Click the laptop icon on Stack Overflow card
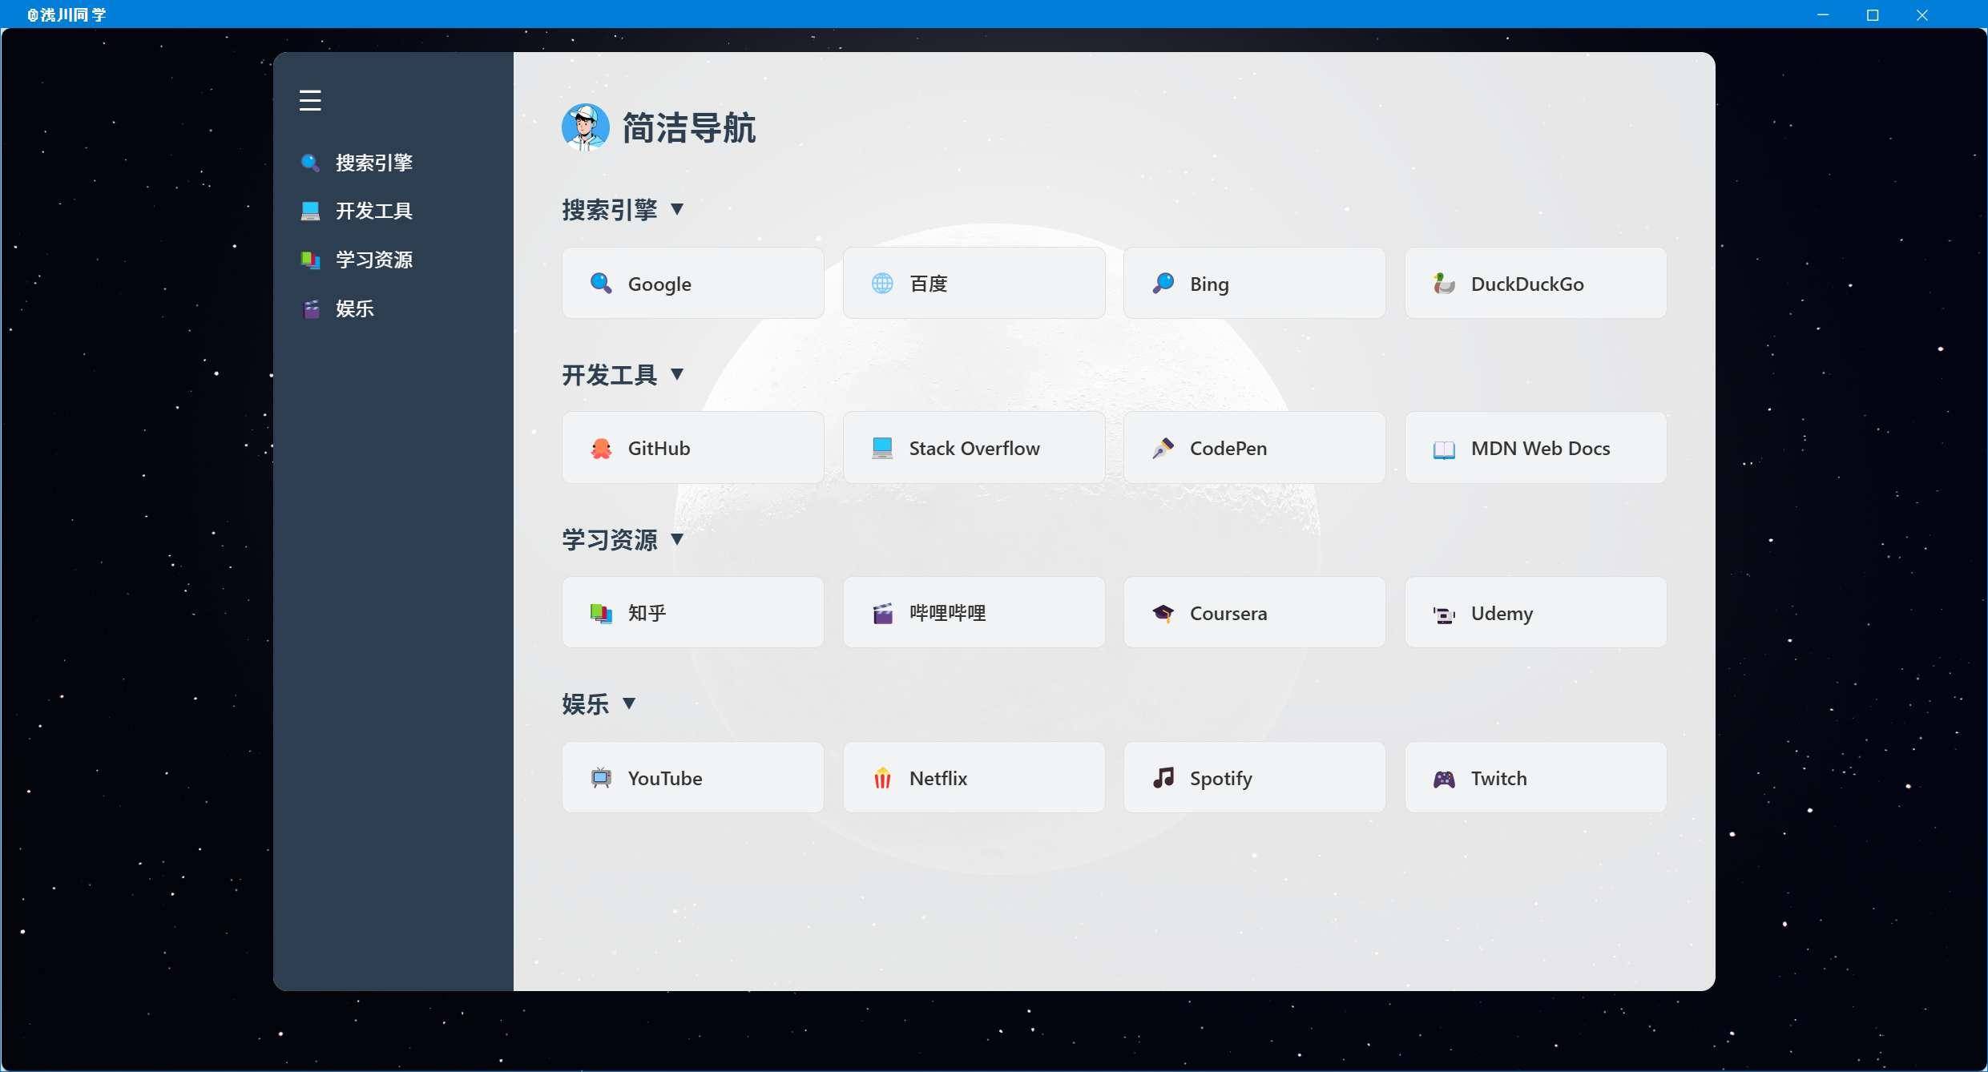The width and height of the screenshot is (1988, 1072). point(882,448)
